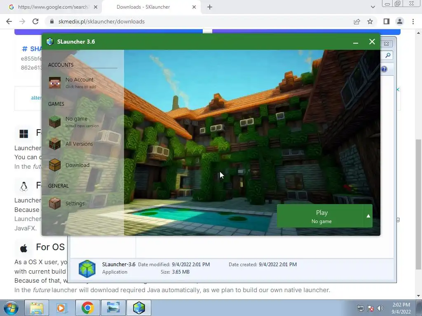Click the green Play button

pyautogui.click(x=321, y=216)
